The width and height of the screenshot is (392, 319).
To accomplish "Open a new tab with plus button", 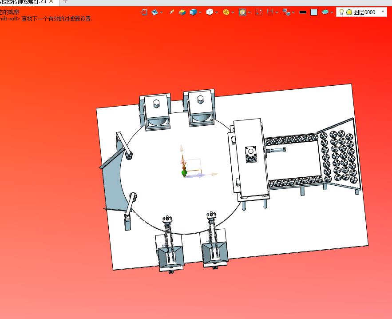I will [65, 1].
